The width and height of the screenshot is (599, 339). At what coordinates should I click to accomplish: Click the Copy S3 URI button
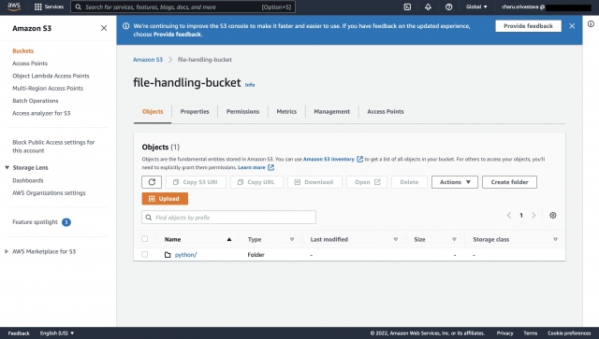pyautogui.click(x=196, y=182)
